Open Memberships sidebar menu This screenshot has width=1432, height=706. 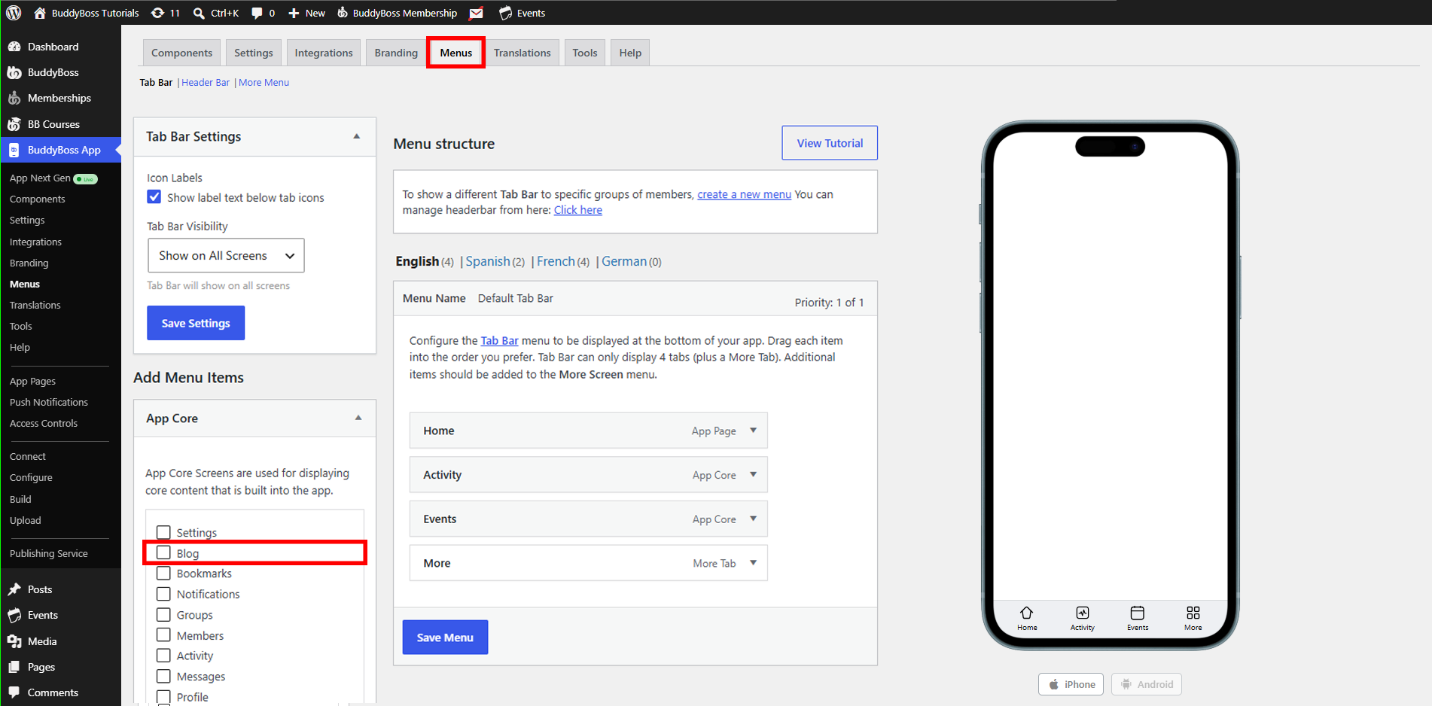pos(59,98)
